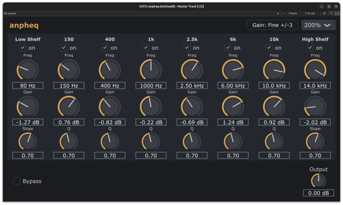Toggle the 2.5k band on checkbox
343x205 pixels.
pyautogui.click(x=187, y=48)
